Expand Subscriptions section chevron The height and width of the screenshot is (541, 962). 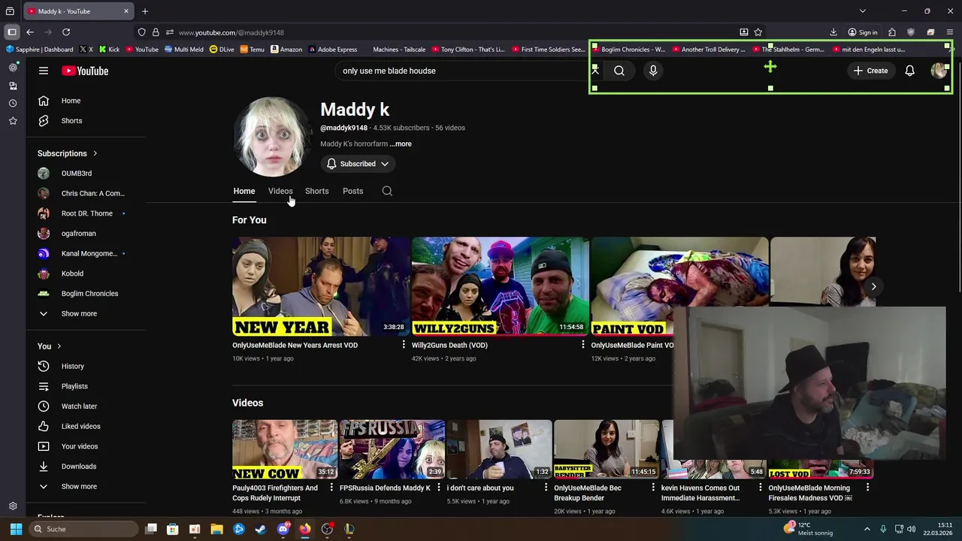(x=95, y=153)
